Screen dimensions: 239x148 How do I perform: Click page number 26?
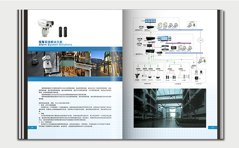point(32,127)
